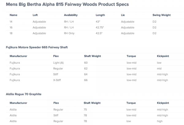Click the shaft weight value 60
Image resolution: width=184 pixels, height=125 pixels.
(86, 63)
